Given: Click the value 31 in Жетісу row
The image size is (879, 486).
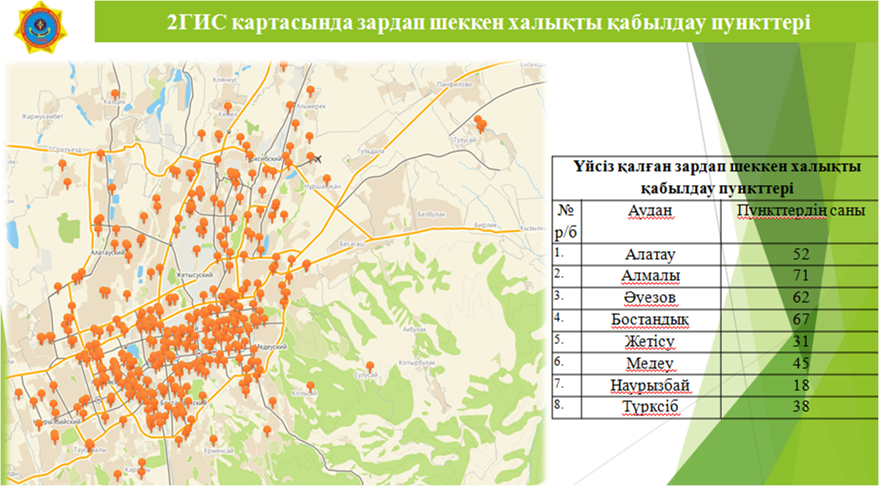Looking at the screenshot, I should tap(801, 341).
